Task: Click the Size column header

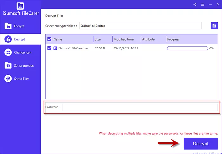Action: coord(98,39)
